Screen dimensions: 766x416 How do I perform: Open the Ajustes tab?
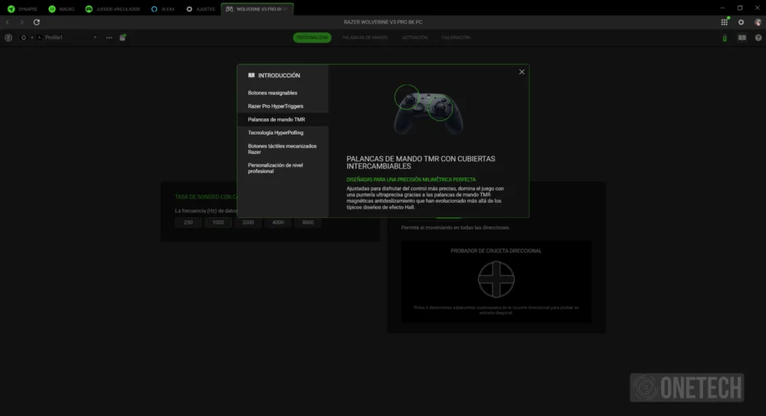click(201, 8)
